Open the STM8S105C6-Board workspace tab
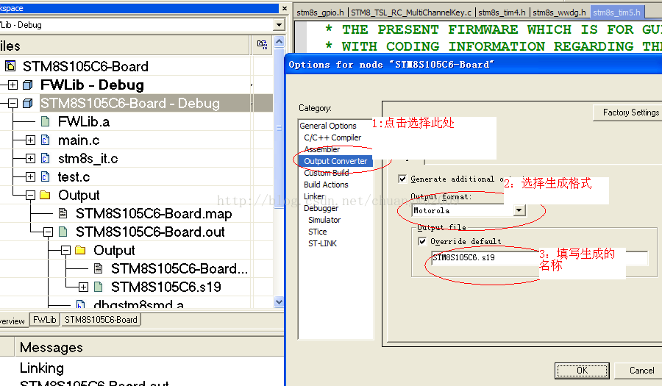The image size is (662, 386). (101, 320)
